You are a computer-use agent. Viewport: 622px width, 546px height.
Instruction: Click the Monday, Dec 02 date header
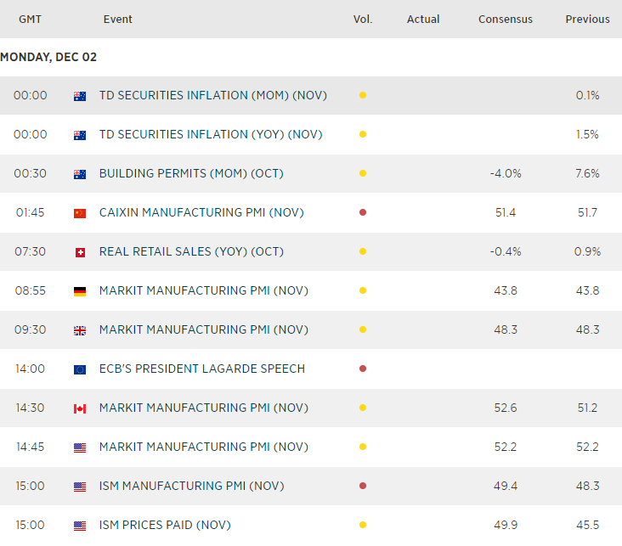pyautogui.click(x=48, y=58)
